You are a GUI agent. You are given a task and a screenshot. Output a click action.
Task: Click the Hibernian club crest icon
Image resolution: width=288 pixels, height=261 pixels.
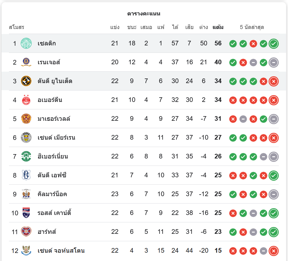click(x=26, y=156)
